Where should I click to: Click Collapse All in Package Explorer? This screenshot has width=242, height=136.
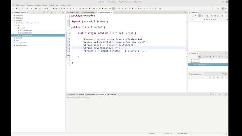click(44, 12)
